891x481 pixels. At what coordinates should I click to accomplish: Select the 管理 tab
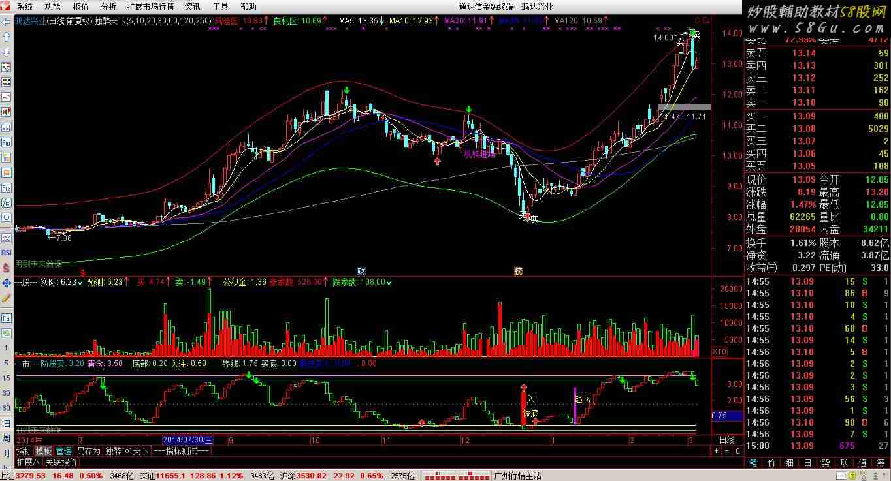pyautogui.click(x=64, y=451)
